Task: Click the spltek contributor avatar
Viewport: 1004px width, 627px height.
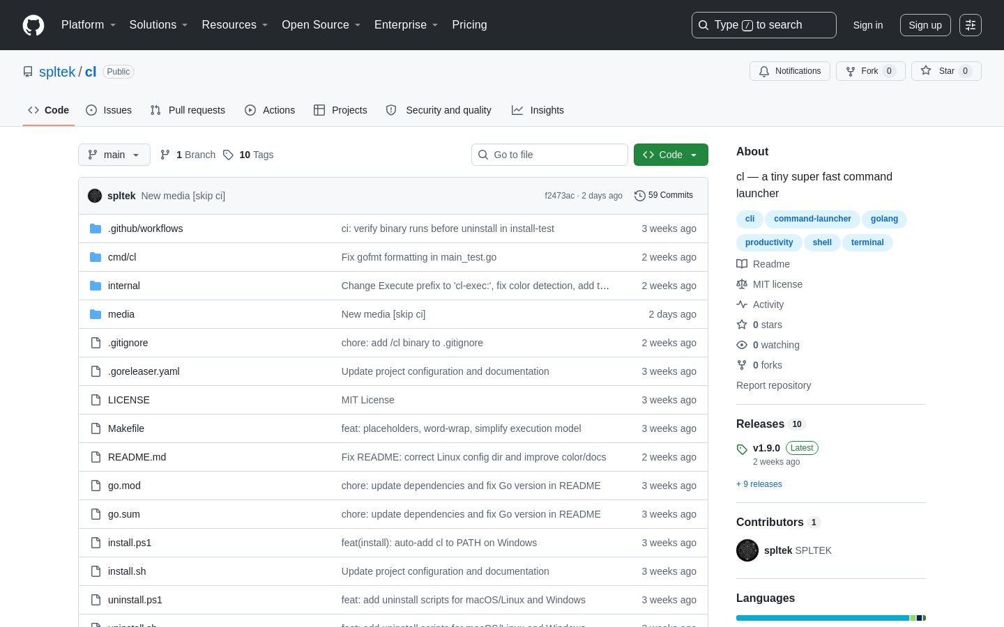Action: pyautogui.click(x=747, y=550)
